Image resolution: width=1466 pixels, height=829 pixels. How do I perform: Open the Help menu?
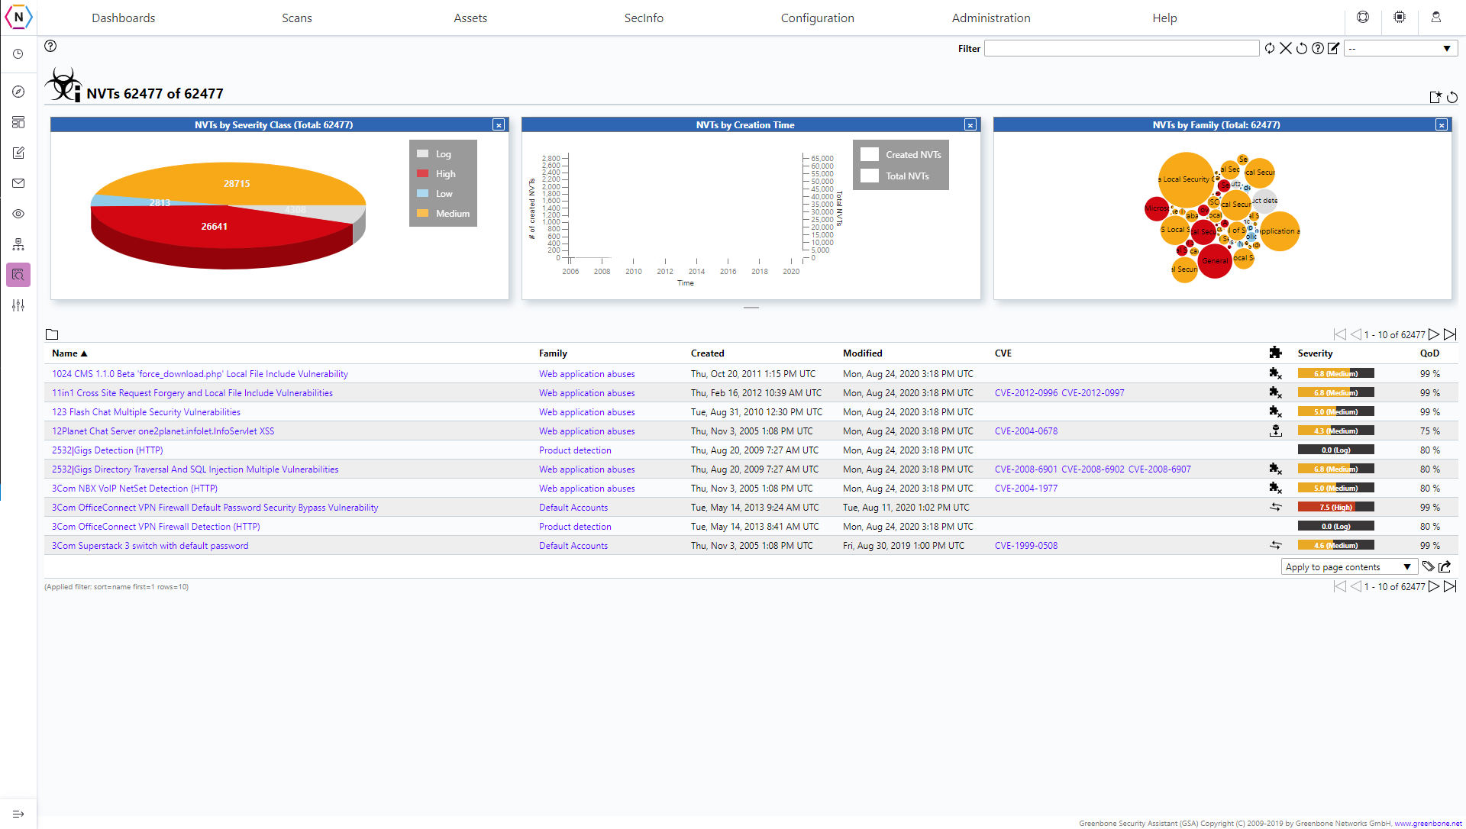pos(1164,18)
